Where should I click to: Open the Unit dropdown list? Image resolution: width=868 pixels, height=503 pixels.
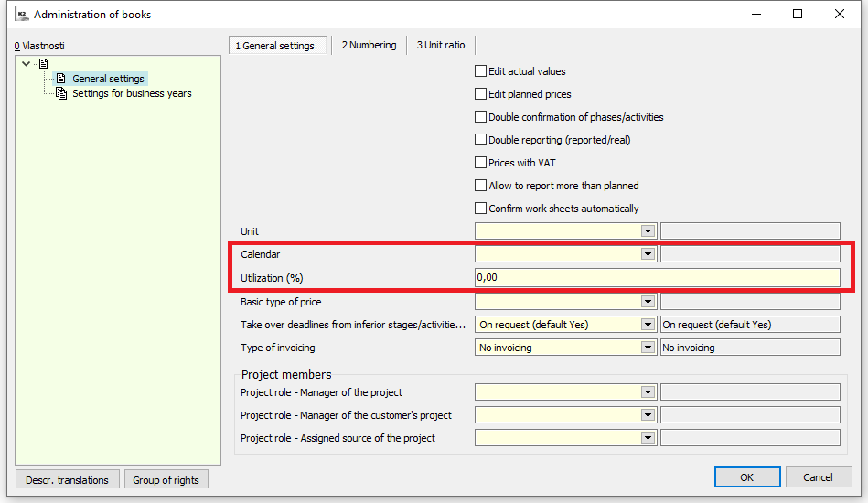pos(648,231)
